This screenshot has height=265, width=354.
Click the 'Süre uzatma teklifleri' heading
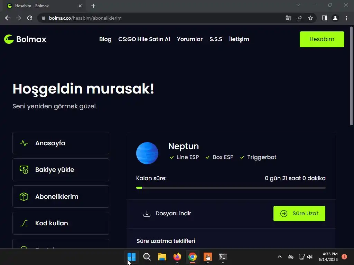166,241
